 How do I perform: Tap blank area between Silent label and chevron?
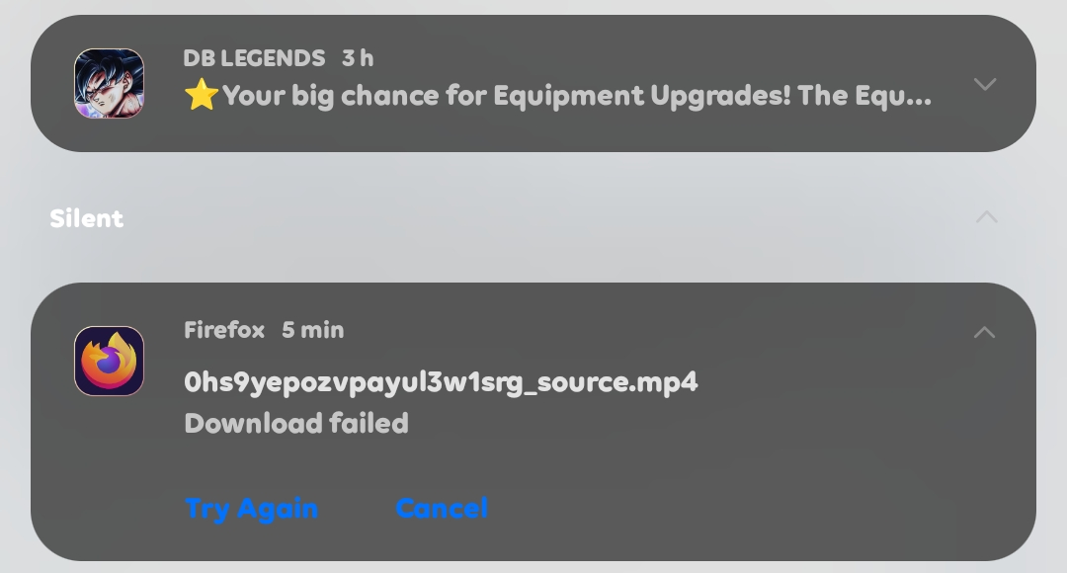point(544,217)
